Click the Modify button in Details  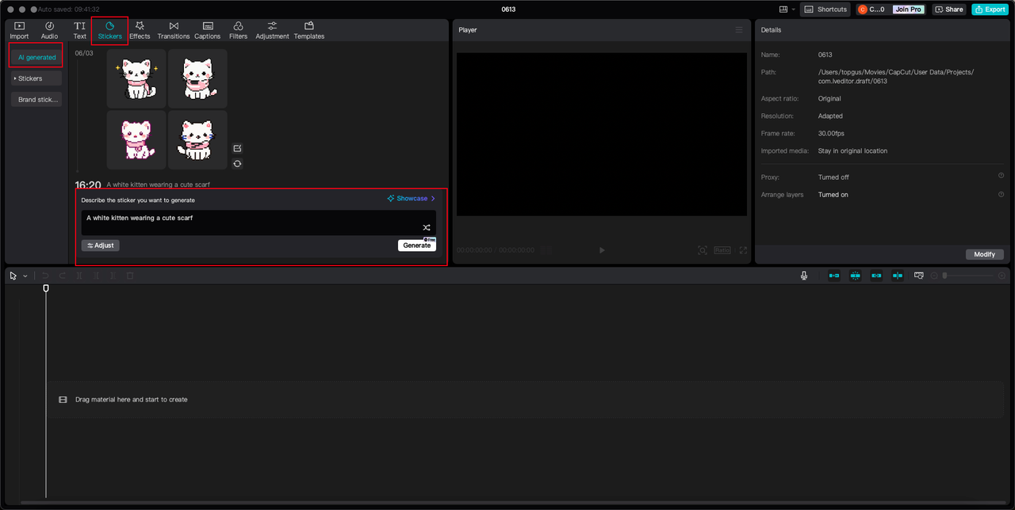pyautogui.click(x=985, y=254)
